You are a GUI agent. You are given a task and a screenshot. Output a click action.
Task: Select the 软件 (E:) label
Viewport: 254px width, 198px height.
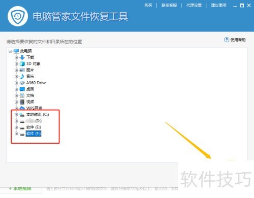click(34, 127)
